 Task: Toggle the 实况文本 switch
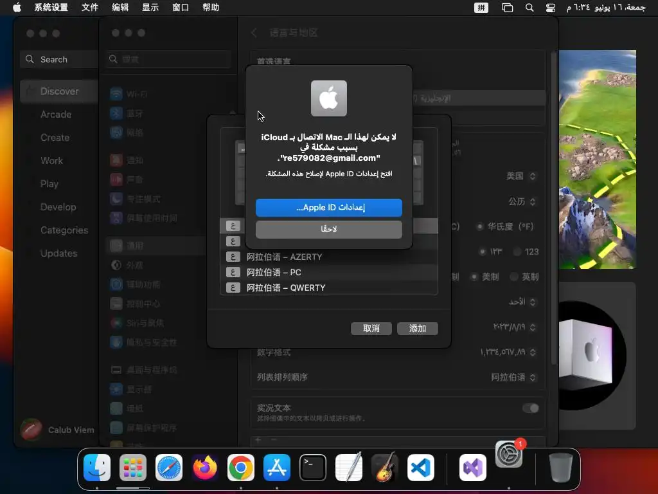(530, 408)
